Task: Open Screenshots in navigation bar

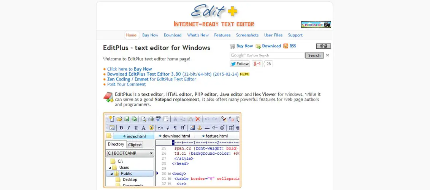Action: (248, 35)
